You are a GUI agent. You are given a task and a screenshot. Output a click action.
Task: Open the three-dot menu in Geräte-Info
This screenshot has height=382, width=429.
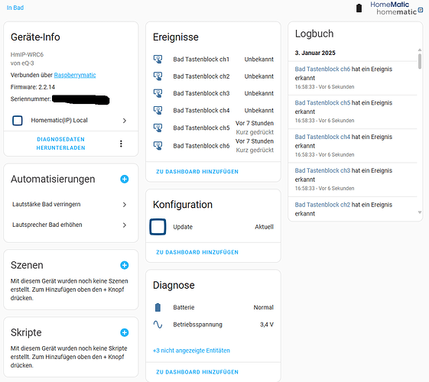pyautogui.click(x=121, y=144)
